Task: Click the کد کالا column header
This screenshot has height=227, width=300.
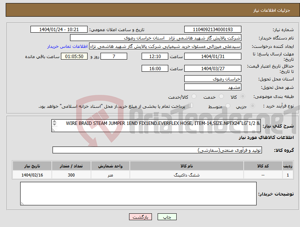Action: pyautogui.click(x=263, y=166)
